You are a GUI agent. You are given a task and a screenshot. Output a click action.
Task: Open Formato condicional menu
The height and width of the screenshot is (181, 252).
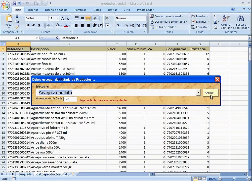coord(167,16)
